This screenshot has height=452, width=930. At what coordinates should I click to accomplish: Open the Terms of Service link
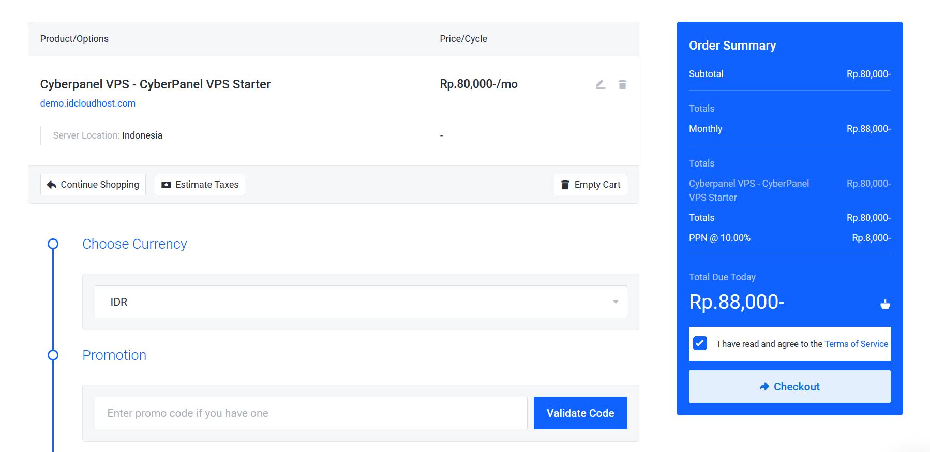click(x=856, y=344)
